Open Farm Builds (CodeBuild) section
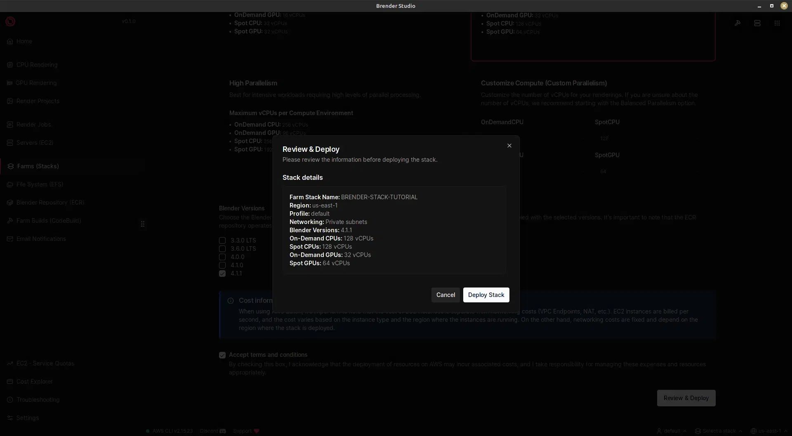This screenshot has width=792, height=436. [10, 221]
